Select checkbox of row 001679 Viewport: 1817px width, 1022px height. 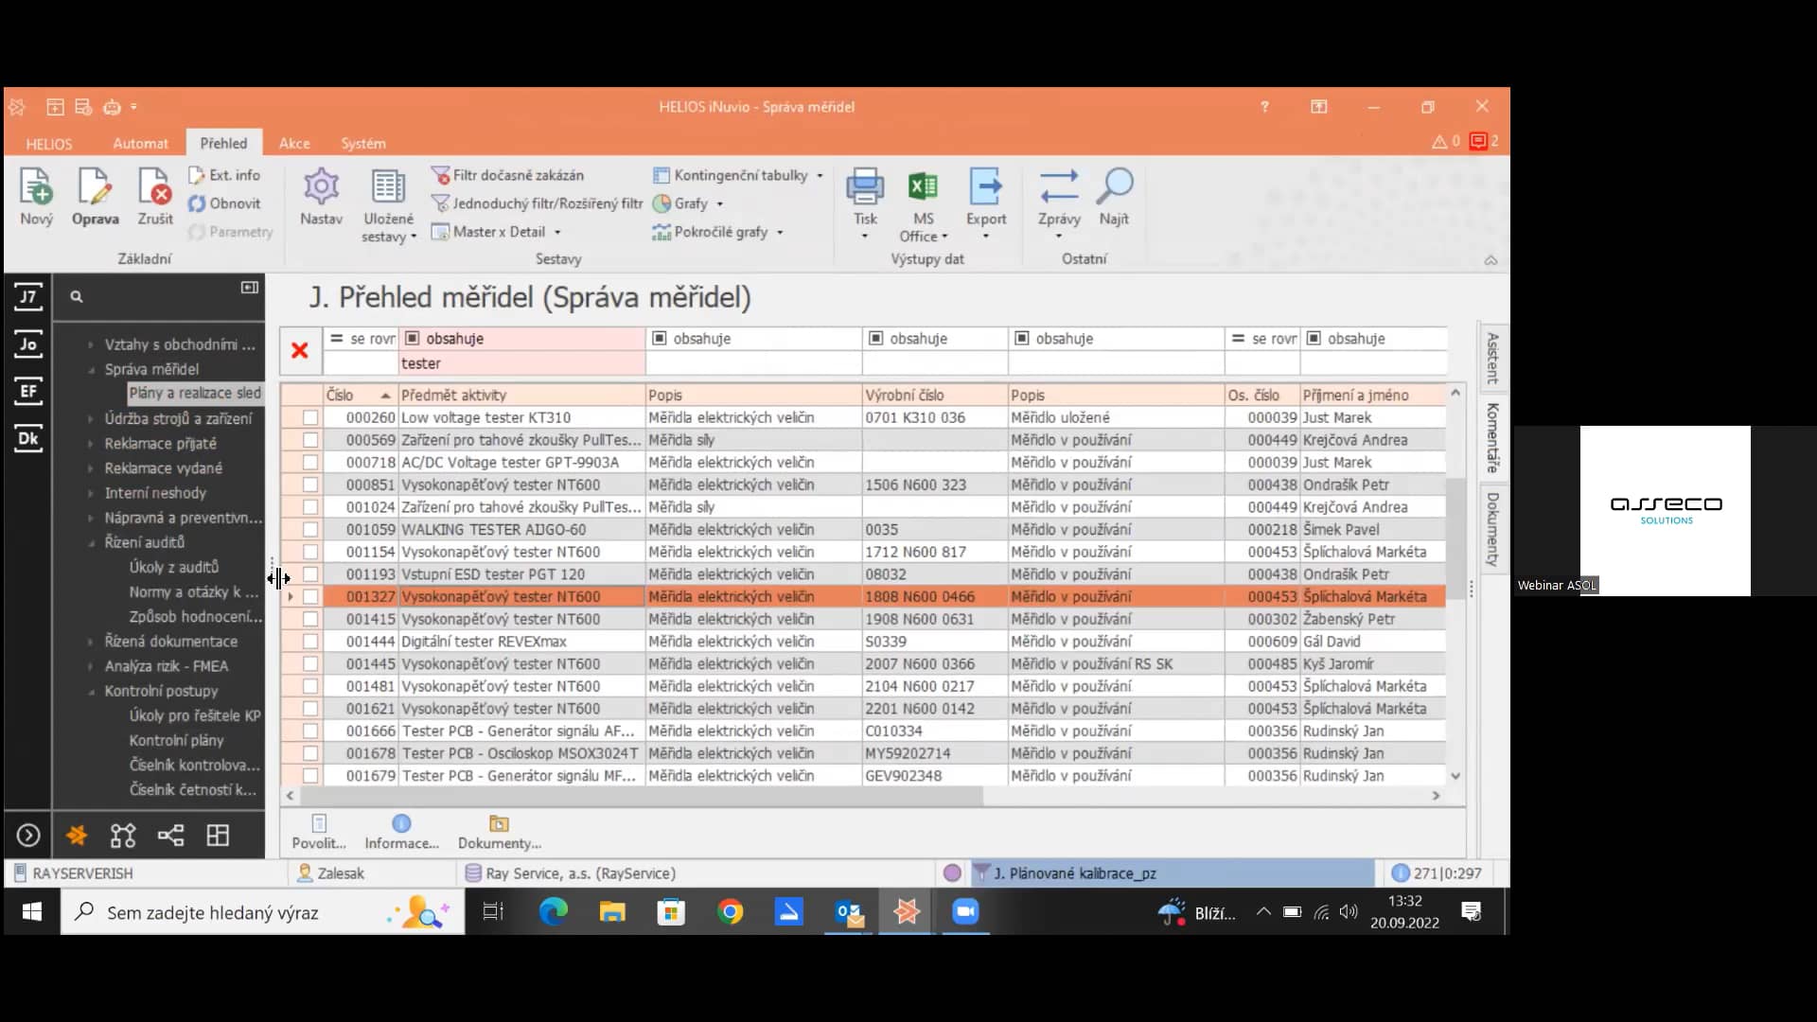coord(310,776)
